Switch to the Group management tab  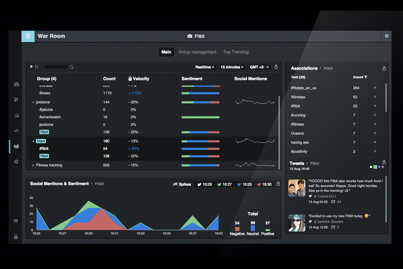[x=197, y=52]
